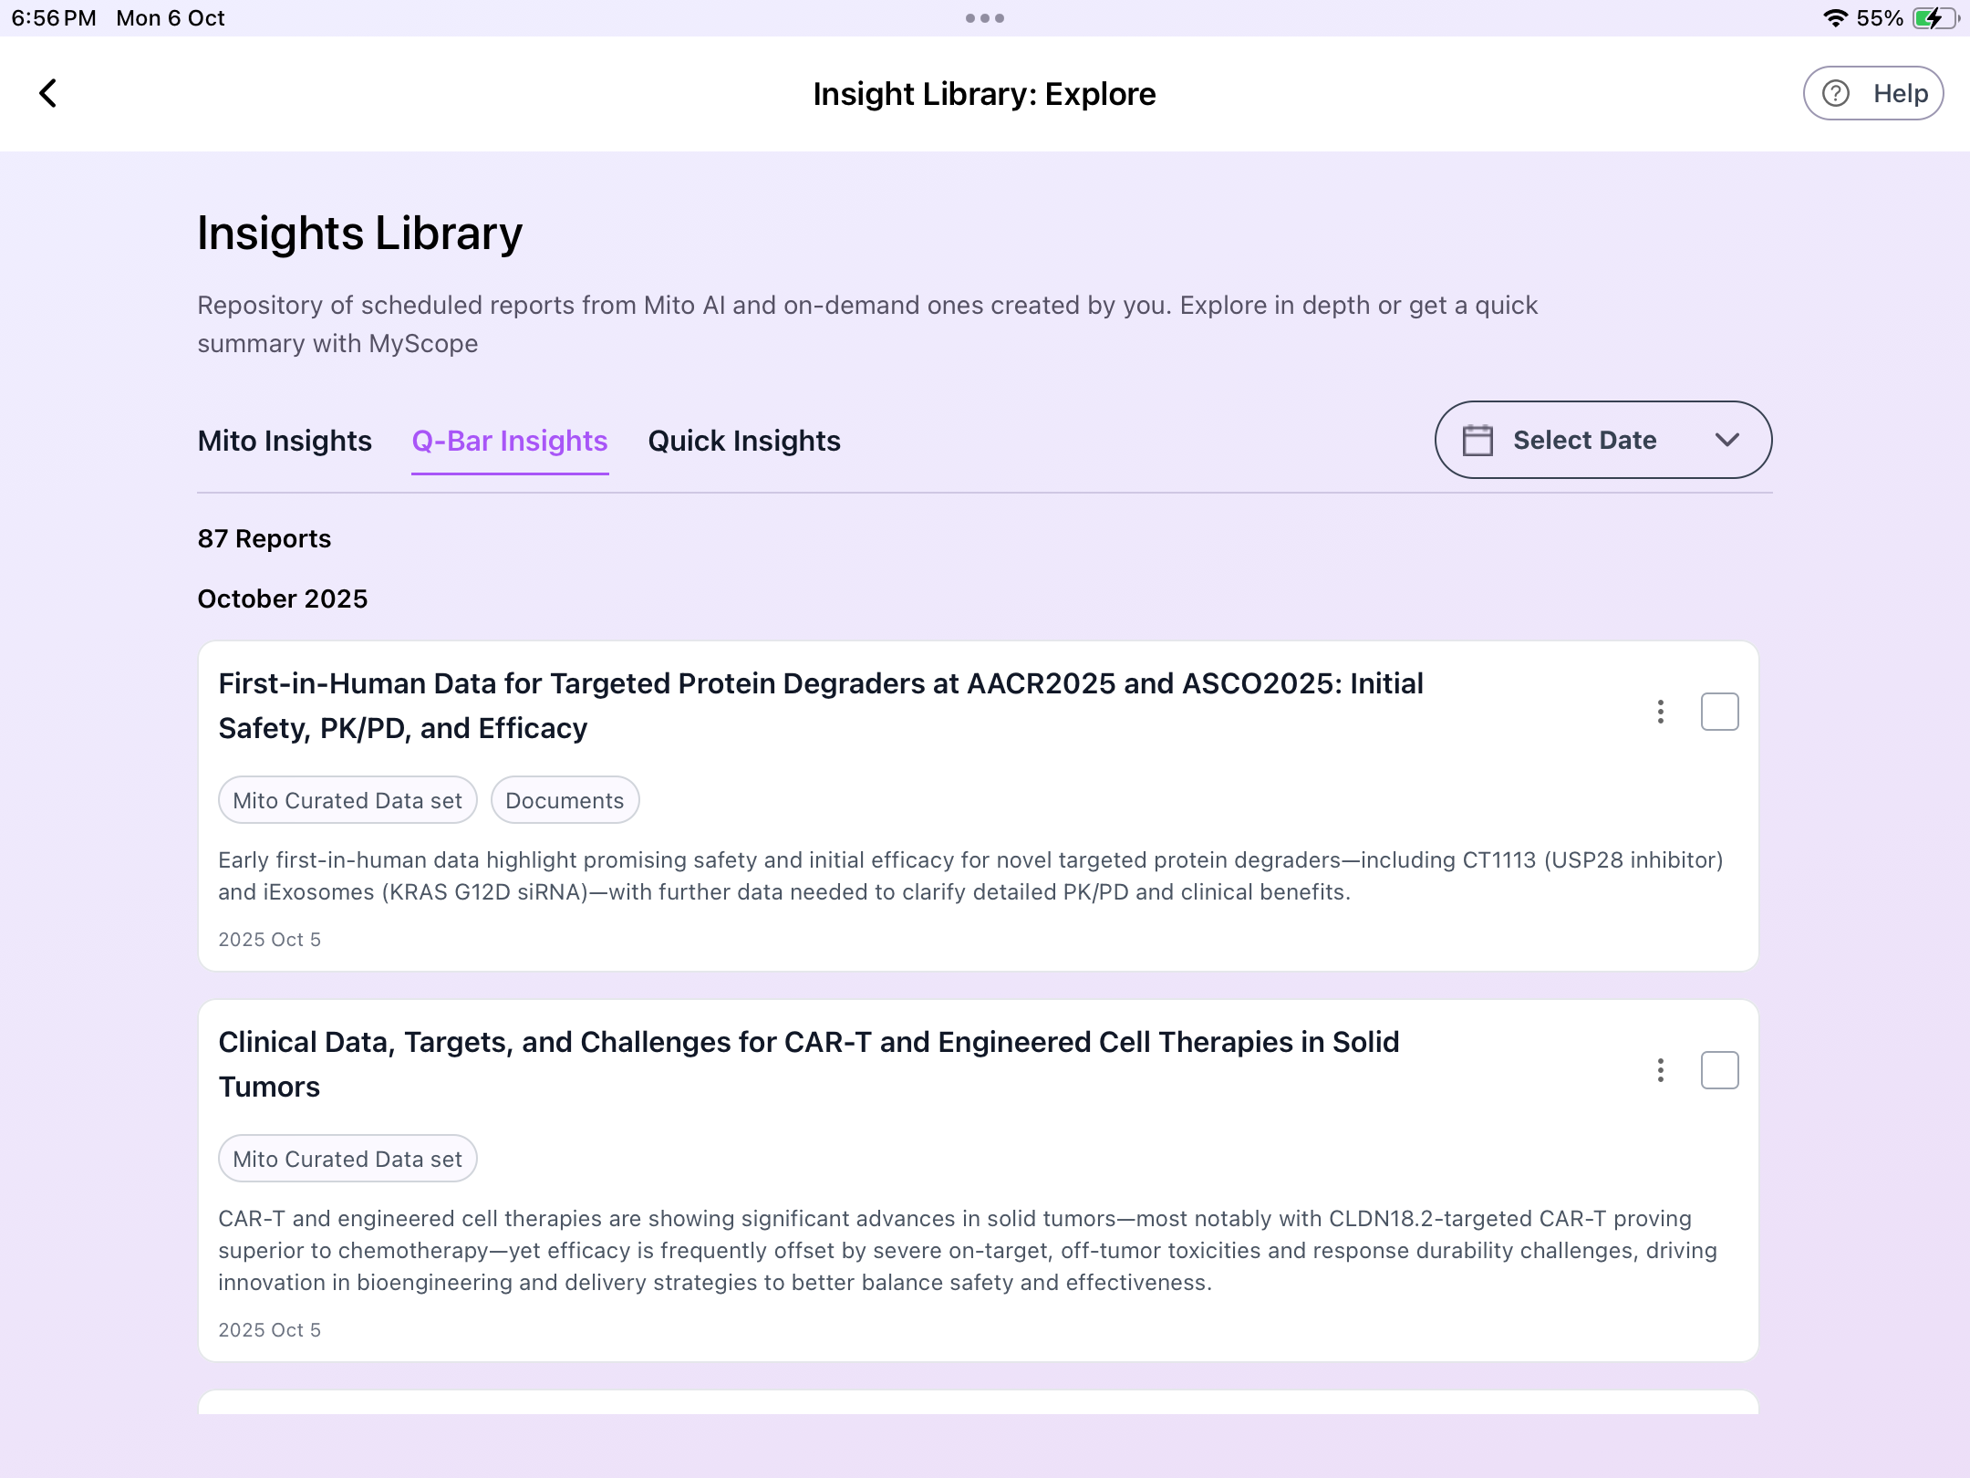Collapse the Select Date control
The width and height of the screenshot is (1970, 1478).
tap(1728, 439)
